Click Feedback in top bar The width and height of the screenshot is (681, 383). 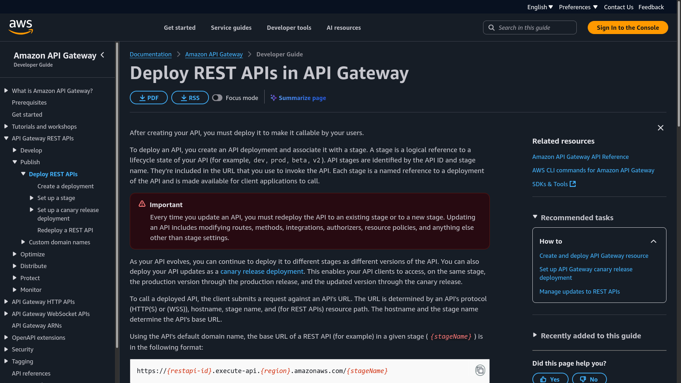(651, 7)
